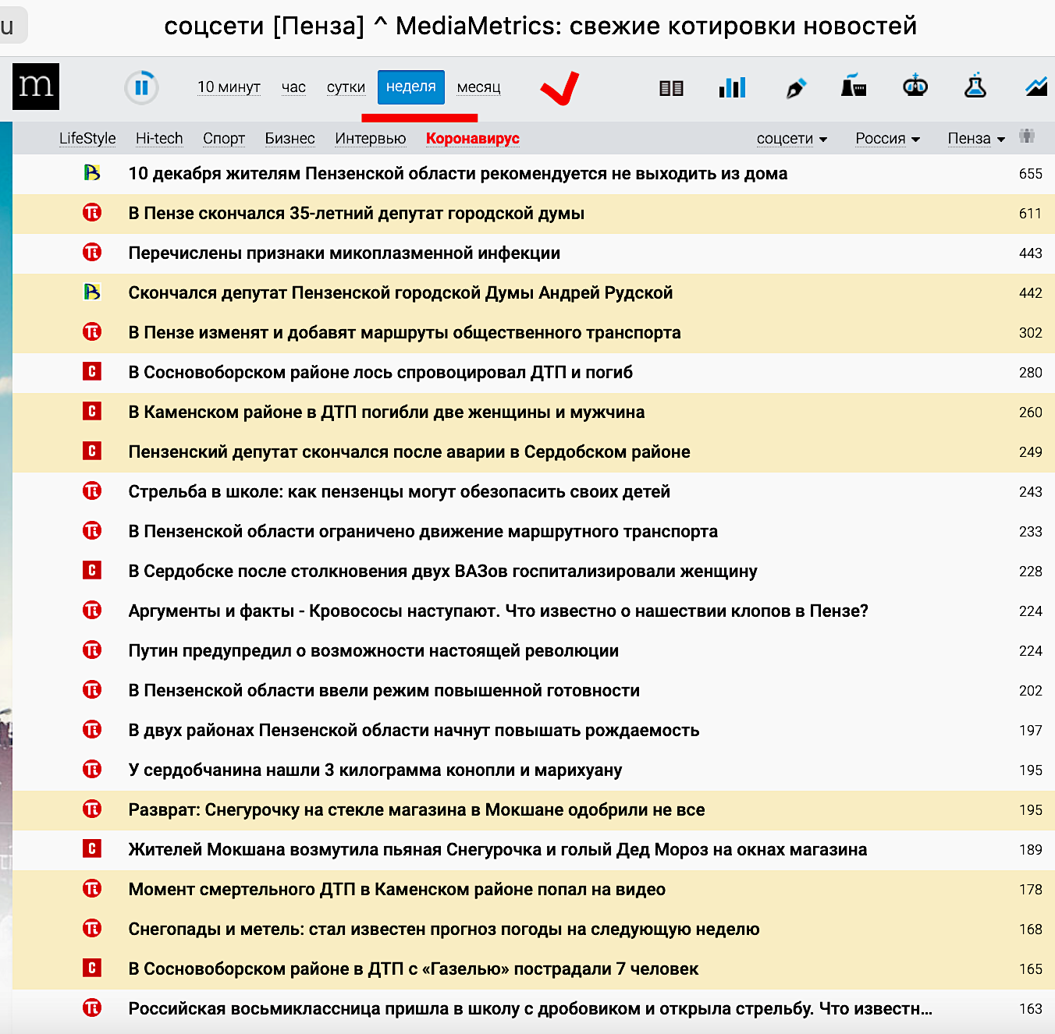The width and height of the screenshot is (1055, 1034).
Task: Open the bar chart statistics icon
Action: pos(733,87)
